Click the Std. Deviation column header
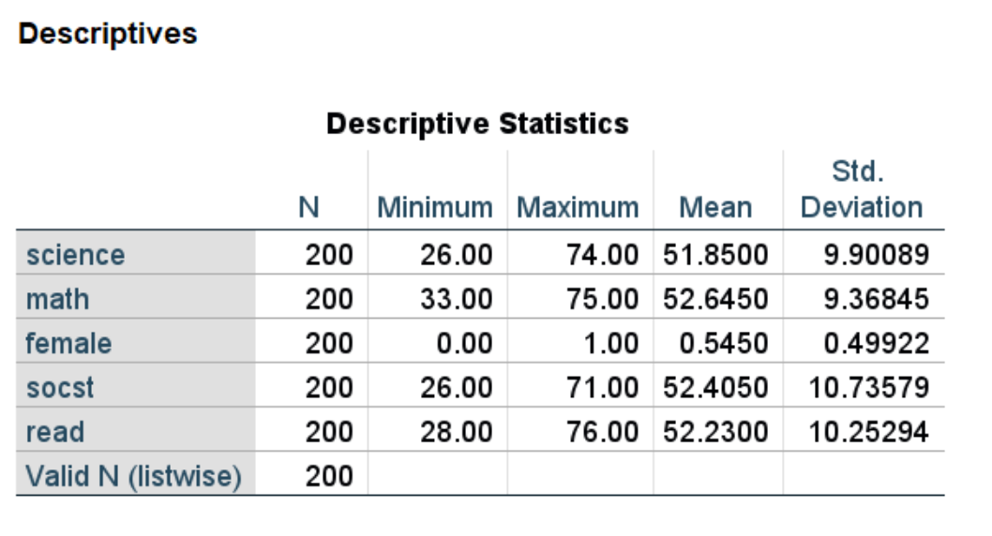This screenshot has width=992, height=536. point(862,189)
